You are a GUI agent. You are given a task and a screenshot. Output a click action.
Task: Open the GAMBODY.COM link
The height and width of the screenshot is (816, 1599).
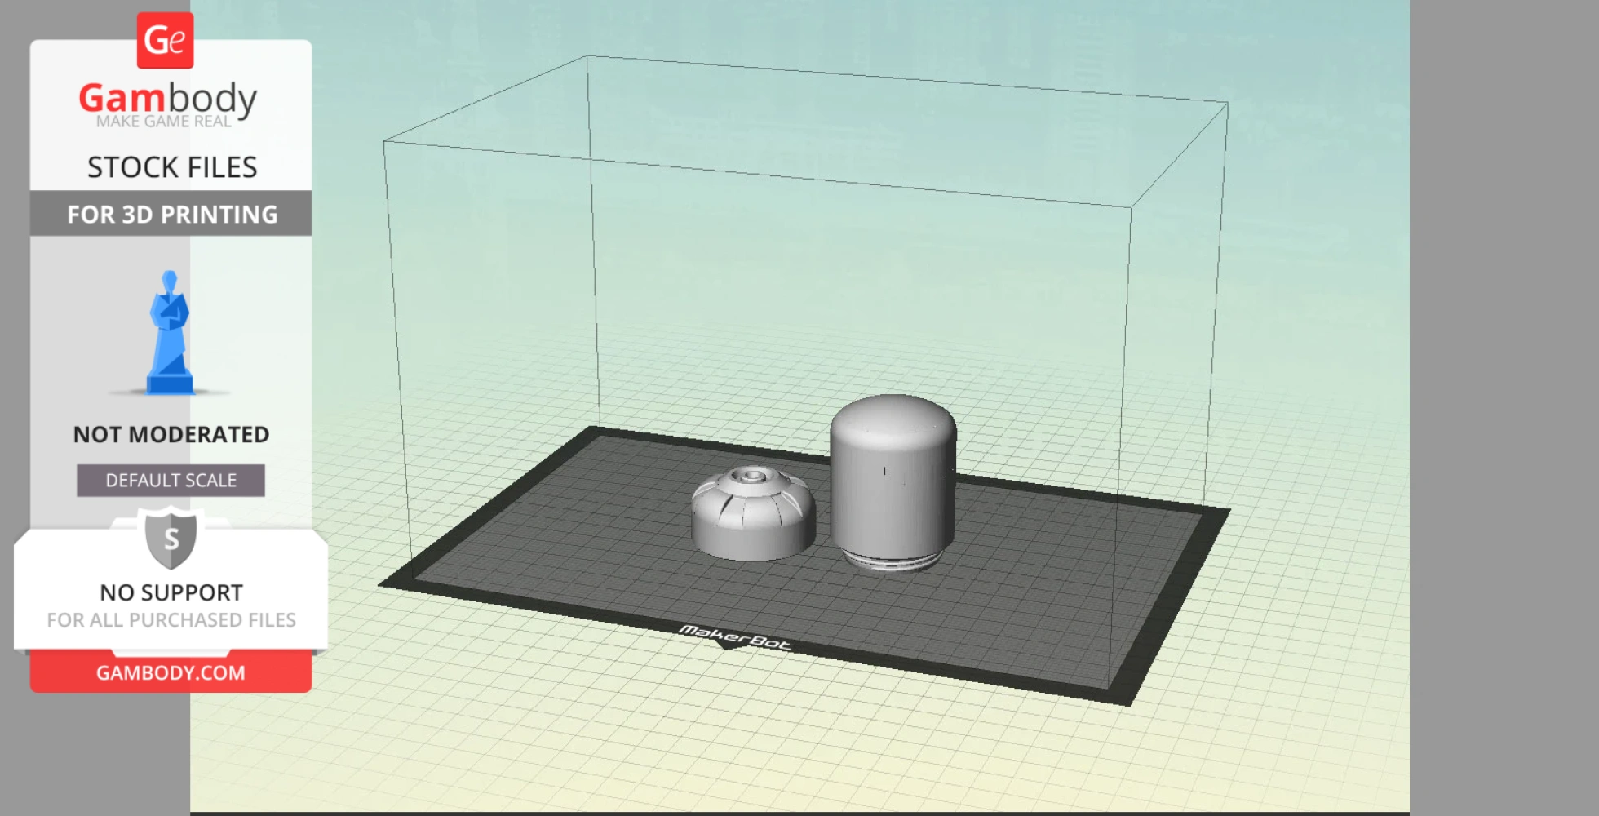click(x=169, y=672)
